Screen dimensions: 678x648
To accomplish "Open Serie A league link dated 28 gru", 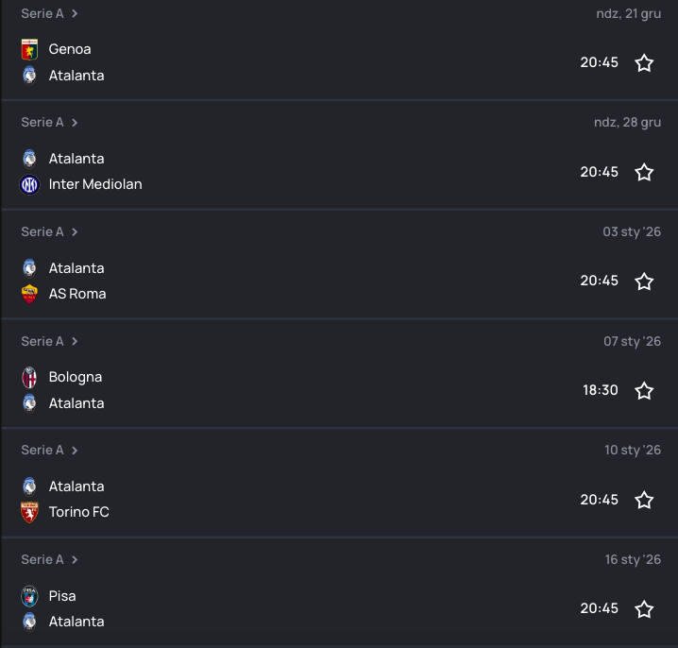I will click(x=42, y=123).
